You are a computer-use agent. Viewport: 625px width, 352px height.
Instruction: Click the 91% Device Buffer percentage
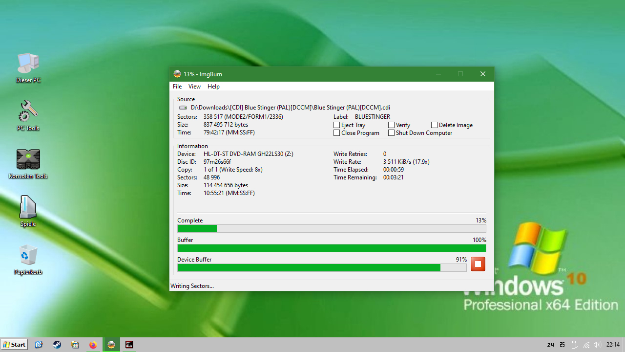[461, 260]
